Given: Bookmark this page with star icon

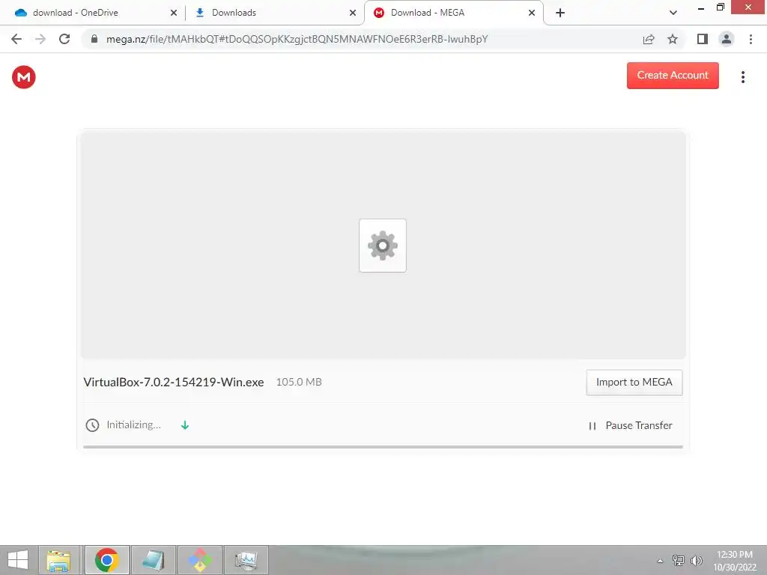Looking at the screenshot, I should click(673, 39).
